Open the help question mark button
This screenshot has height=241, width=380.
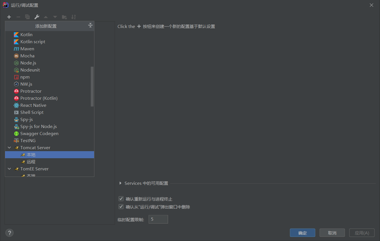tap(9, 233)
